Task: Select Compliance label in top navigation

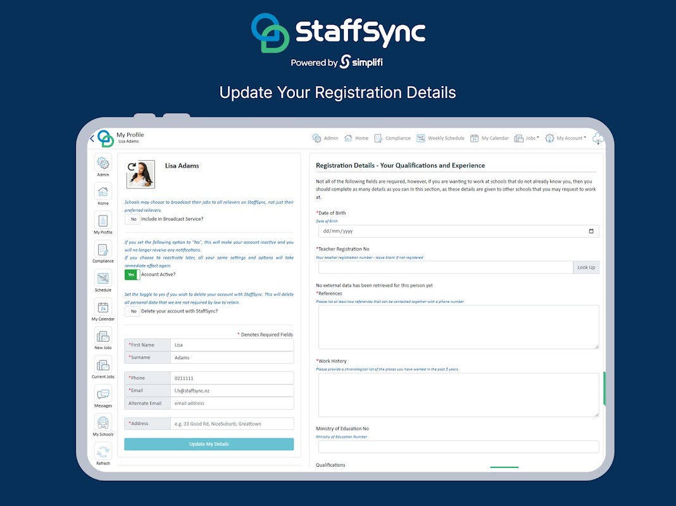Action: (398, 139)
